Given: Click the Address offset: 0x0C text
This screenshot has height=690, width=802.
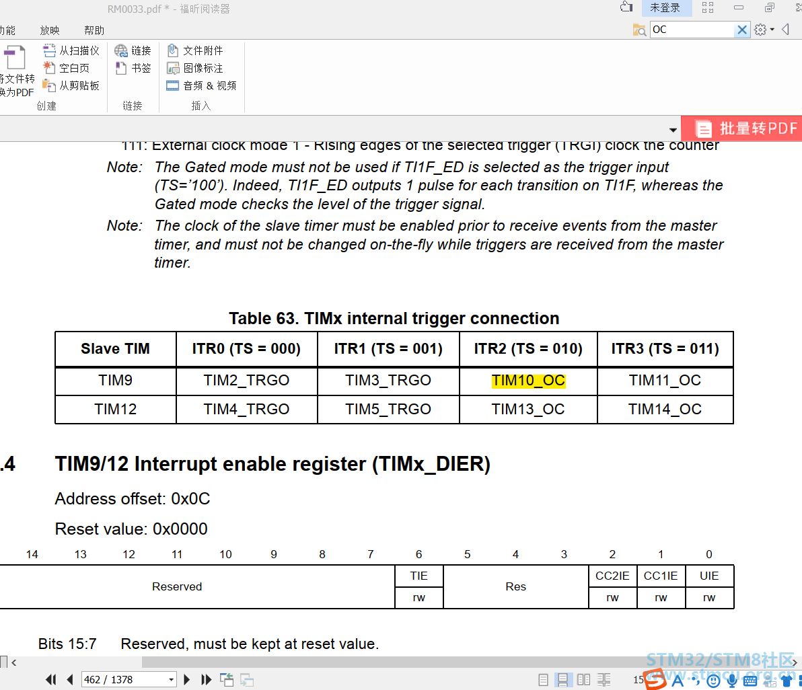Looking at the screenshot, I should pyautogui.click(x=133, y=499).
